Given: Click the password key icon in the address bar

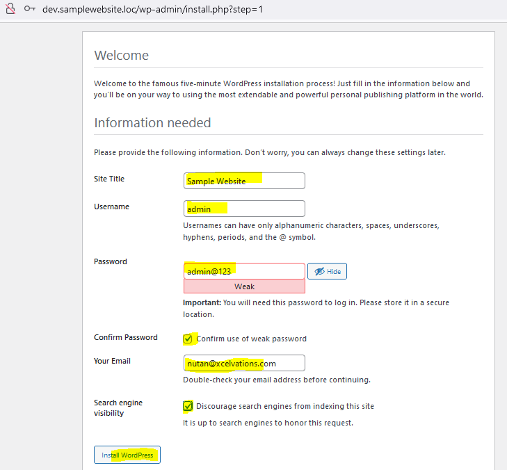Looking at the screenshot, I should tap(30, 9).
